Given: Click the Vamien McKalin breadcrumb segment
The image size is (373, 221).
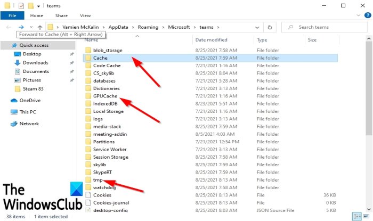Looking at the screenshot, I should click(x=80, y=27).
